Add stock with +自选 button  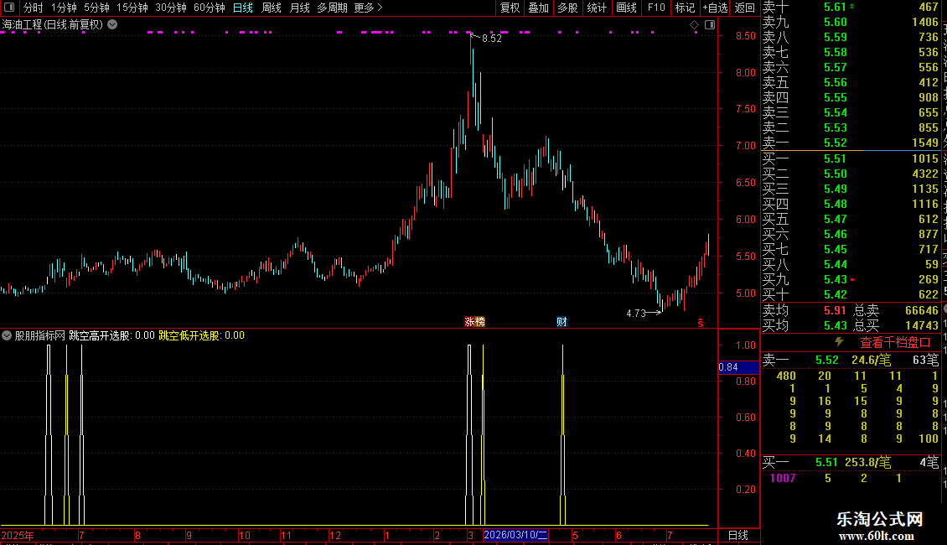[x=715, y=8]
